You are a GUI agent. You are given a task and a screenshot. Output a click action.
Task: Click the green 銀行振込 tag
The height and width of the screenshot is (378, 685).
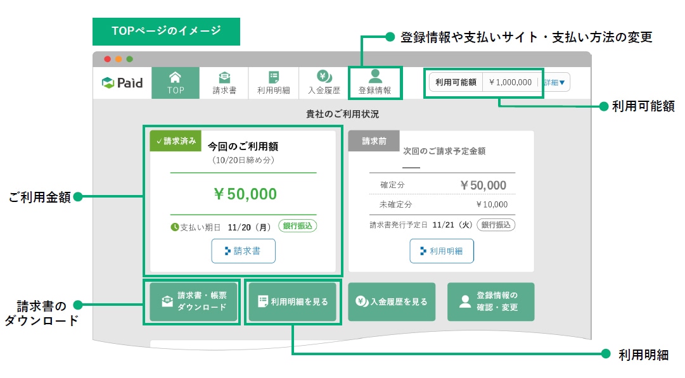[297, 226]
